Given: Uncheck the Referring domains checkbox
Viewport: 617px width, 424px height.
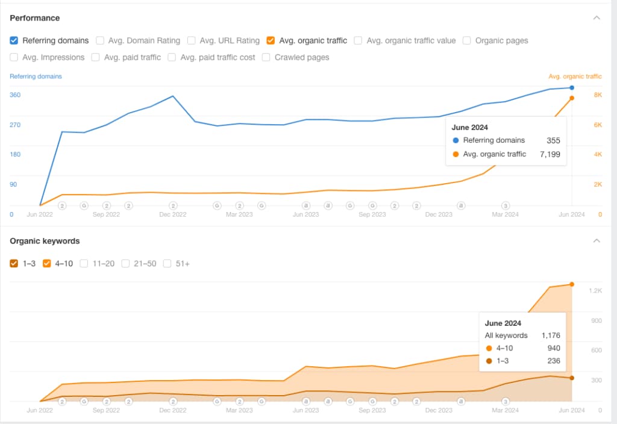Looking at the screenshot, I should point(14,40).
